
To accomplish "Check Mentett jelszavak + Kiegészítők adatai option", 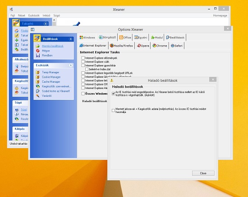I will tap(113, 110).
